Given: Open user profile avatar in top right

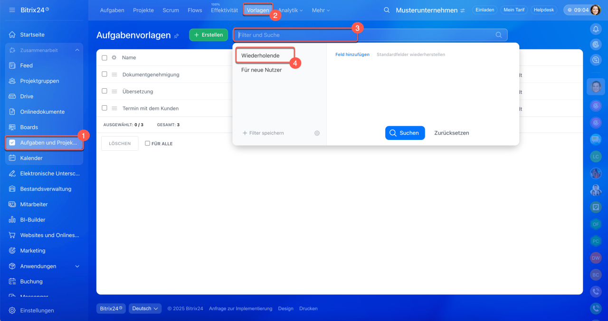Looking at the screenshot, I should coord(596,10).
